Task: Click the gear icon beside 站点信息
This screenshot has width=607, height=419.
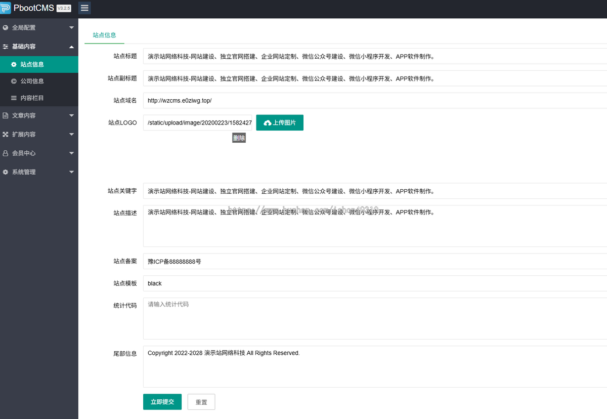Action: point(14,65)
